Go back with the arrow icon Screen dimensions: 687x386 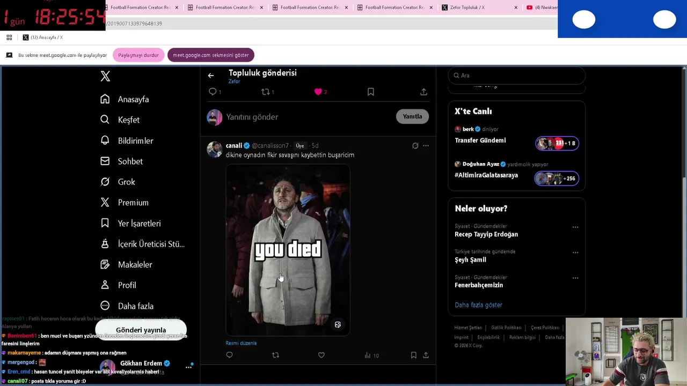point(211,76)
